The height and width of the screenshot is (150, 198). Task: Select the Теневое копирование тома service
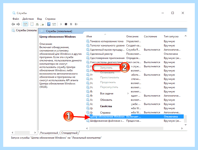pos(107,41)
